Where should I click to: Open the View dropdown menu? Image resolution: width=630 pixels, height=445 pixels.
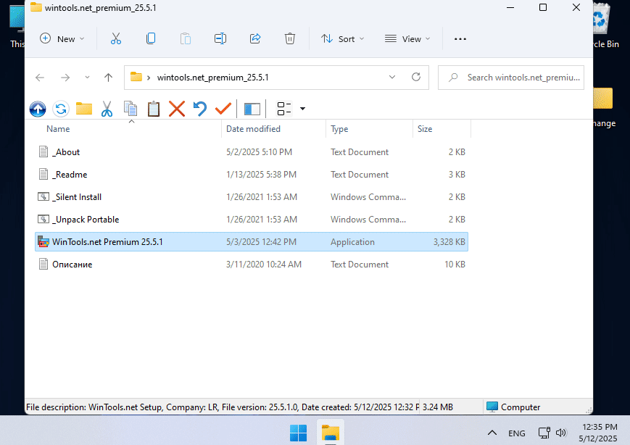[407, 38]
